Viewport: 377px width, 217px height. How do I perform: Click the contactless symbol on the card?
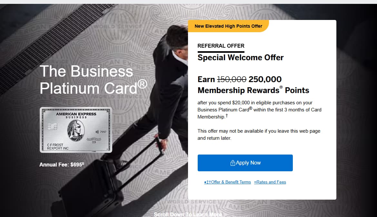(x=97, y=132)
